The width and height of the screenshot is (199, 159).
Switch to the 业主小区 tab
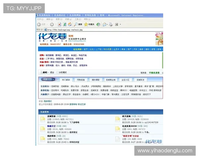pyautogui.click(x=125, y=80)
